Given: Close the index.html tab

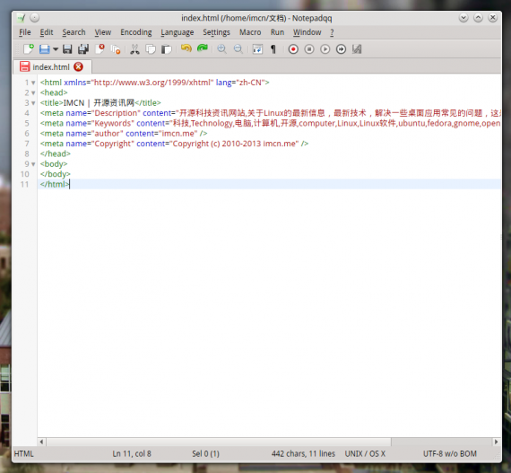Looking at the screenshot, I should [78, 67].
